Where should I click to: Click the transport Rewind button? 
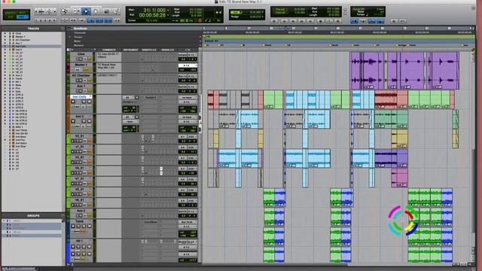[x=293, y=21]
